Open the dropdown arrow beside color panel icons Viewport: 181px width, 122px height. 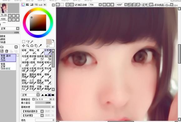53,5
